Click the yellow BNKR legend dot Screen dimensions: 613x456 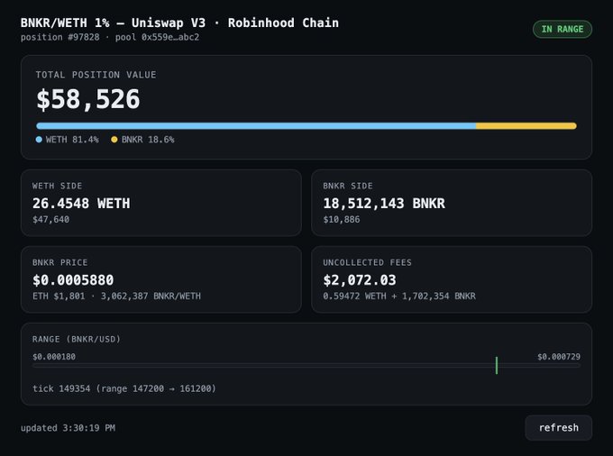tap(114, 140)
